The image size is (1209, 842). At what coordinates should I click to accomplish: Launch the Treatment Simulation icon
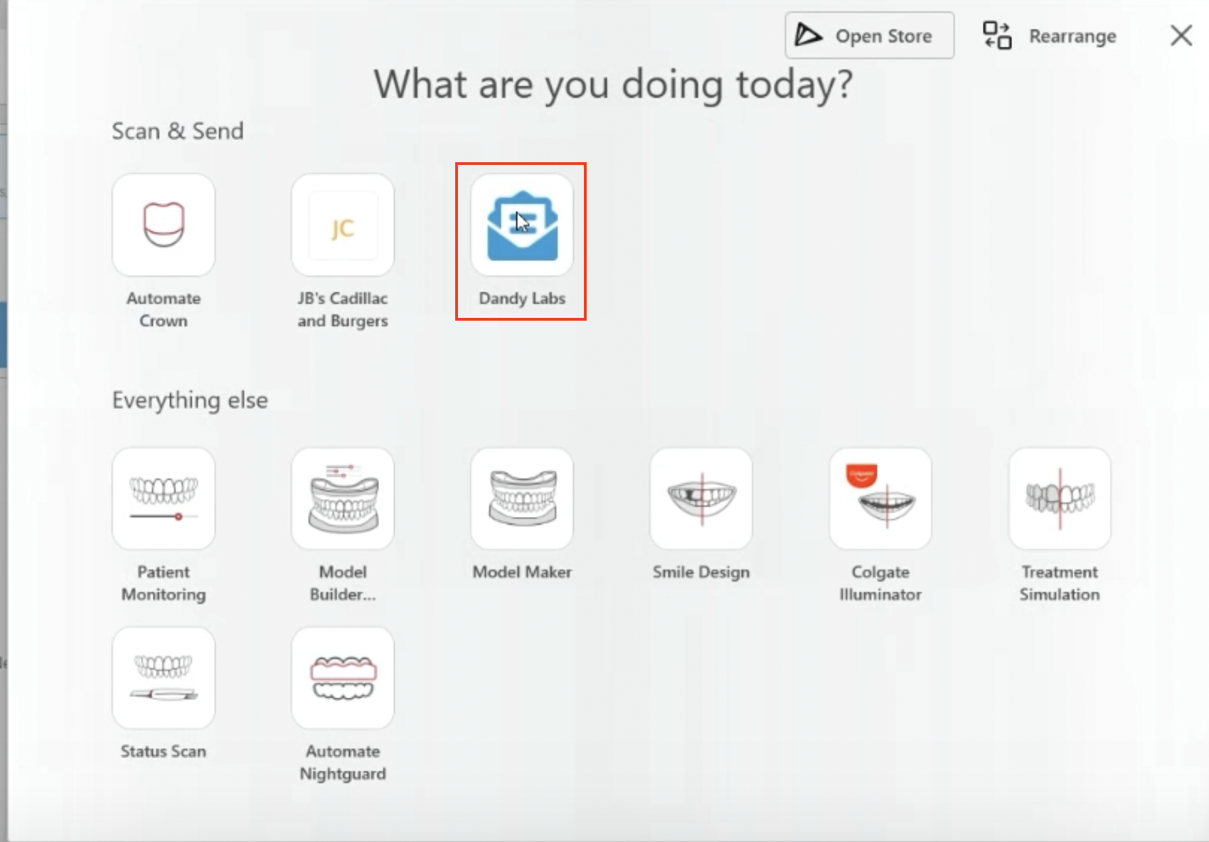1060,499
